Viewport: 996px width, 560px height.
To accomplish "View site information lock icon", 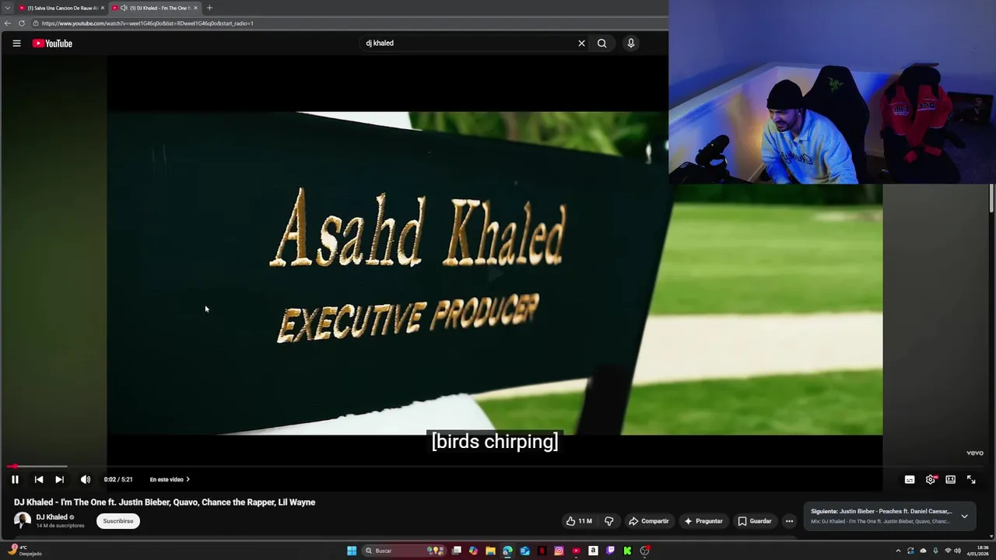I will pyautogui.click(x=36, y=23).
